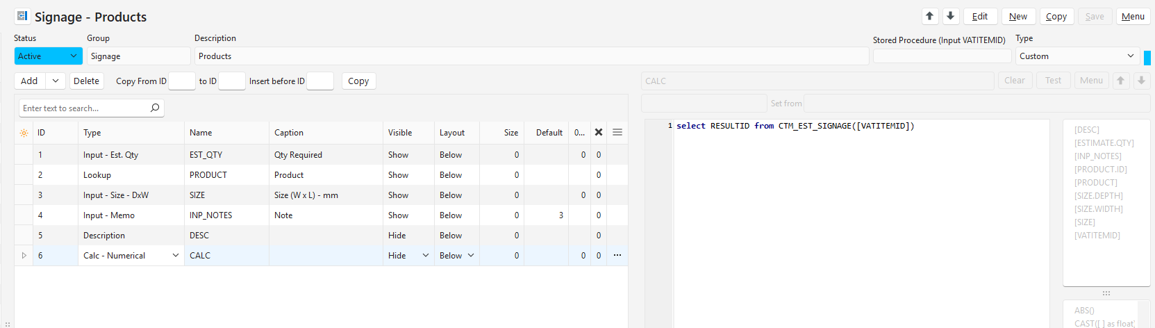The image size is (1155, 328).
Task: Open the Type Custom dropdown
Action: point(1131,56)
